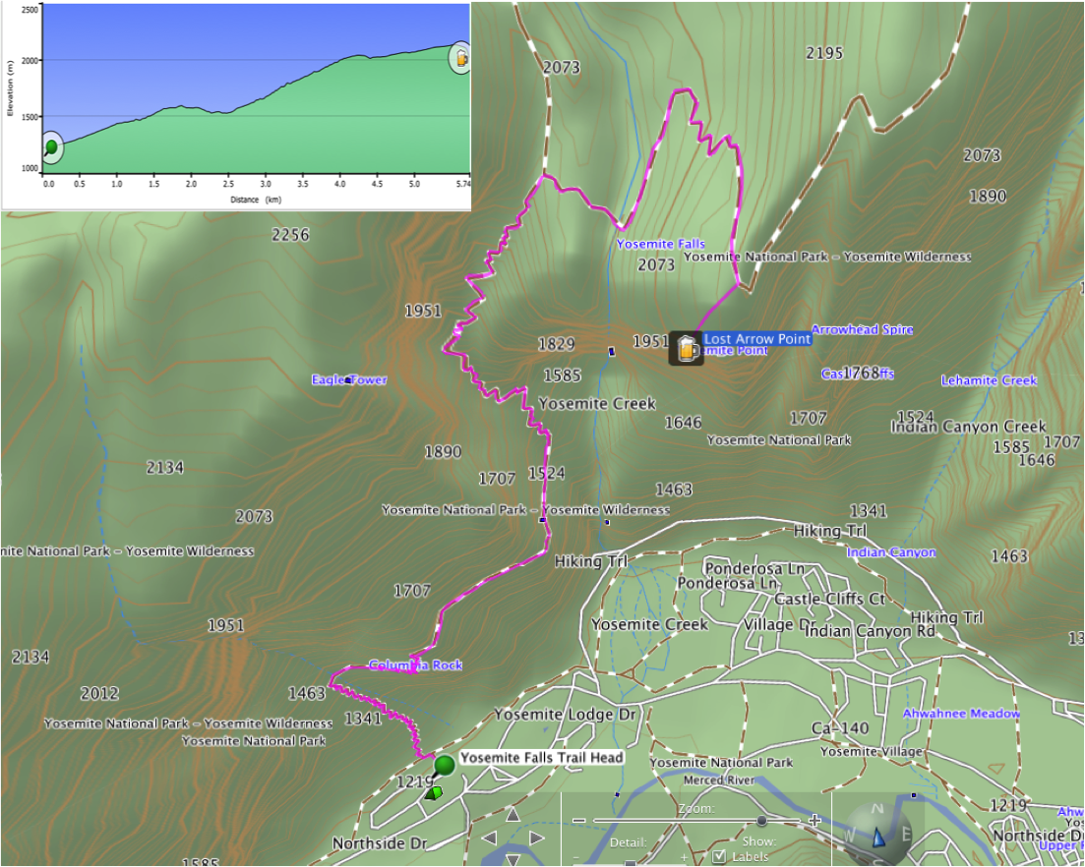
Task: Click the green start pin in elevation profile
Action: [51, 147]
